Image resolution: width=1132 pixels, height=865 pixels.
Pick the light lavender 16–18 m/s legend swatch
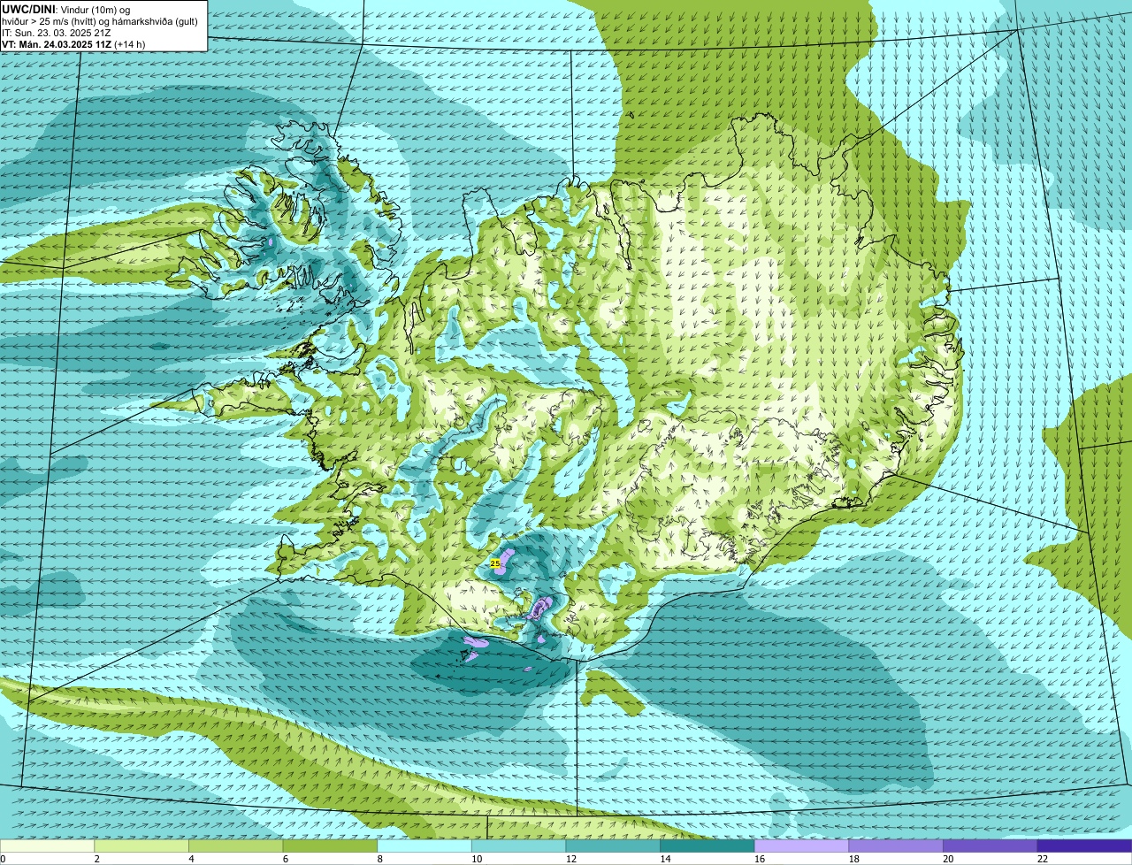[x=802, y=846]
